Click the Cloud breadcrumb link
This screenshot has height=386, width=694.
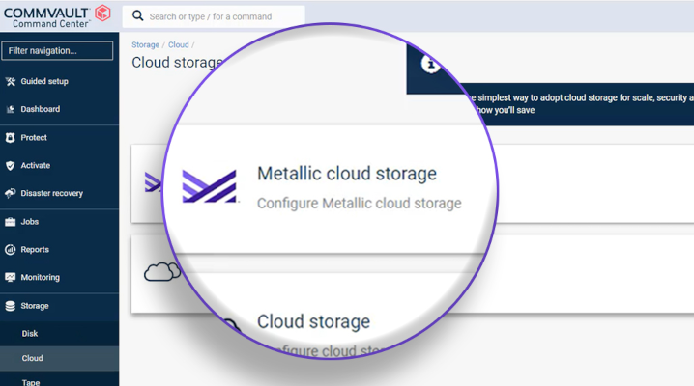click(x=179, y=44)
